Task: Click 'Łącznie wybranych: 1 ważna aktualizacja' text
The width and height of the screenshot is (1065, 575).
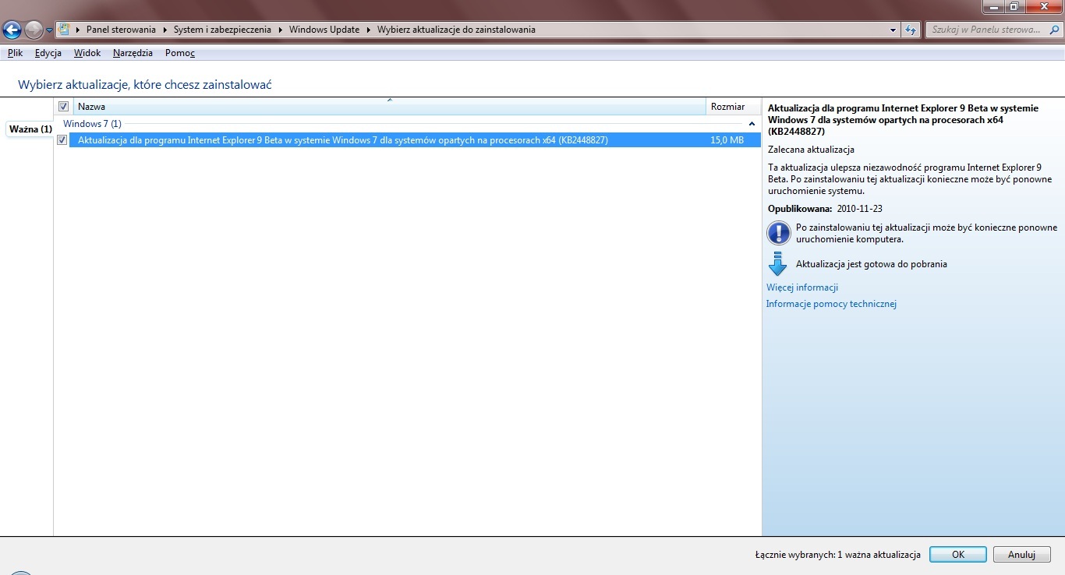Action: pos(837,555)
